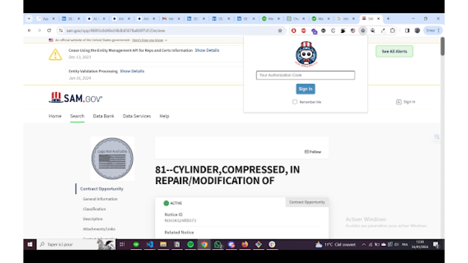Image resolution: width=468 pixels, height=263 pixels.
Task: Select the Search nav item
Action: (x=77, y=116)
